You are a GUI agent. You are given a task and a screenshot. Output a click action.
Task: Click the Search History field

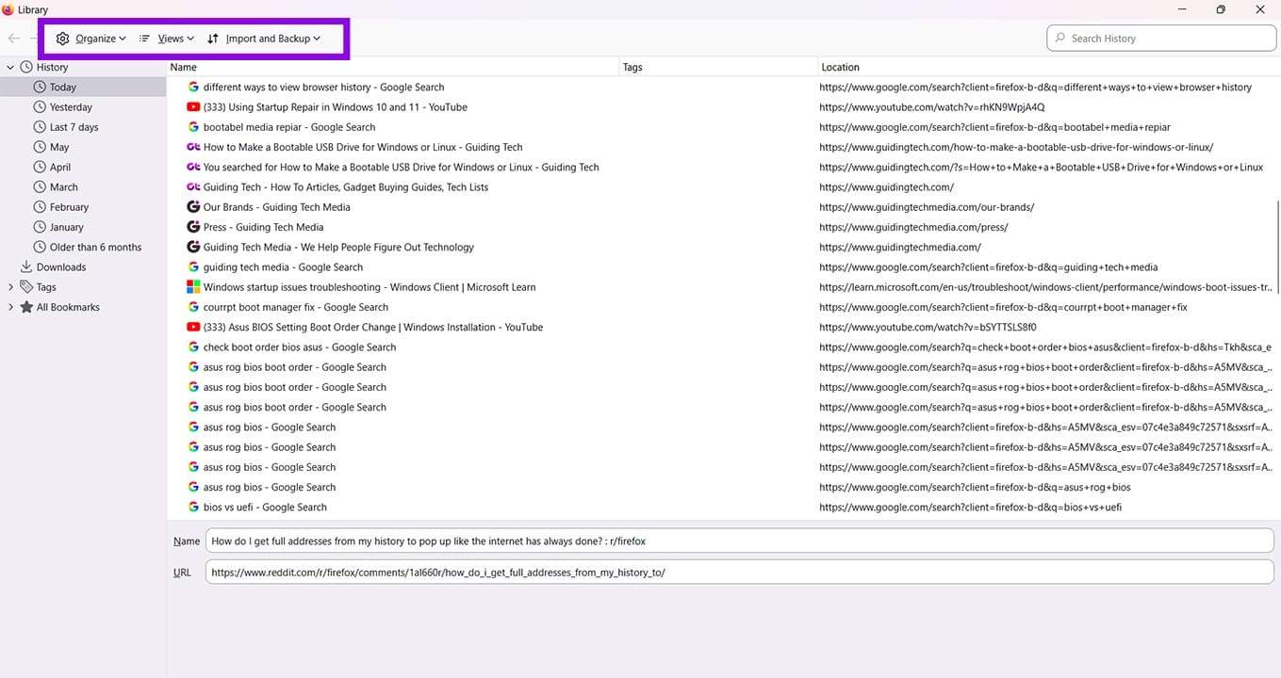click(1161, 39)
